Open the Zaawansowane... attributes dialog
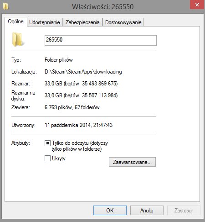The height and width of the screenshot is (222, 205). [132, 162]
